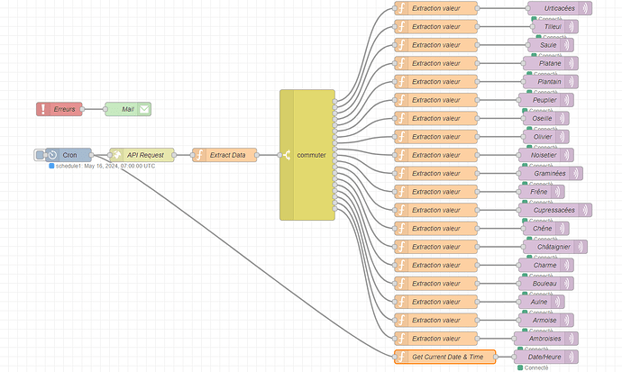
Task: Select Extraction valeur function feeding Armoise
Action: (436, 320)
